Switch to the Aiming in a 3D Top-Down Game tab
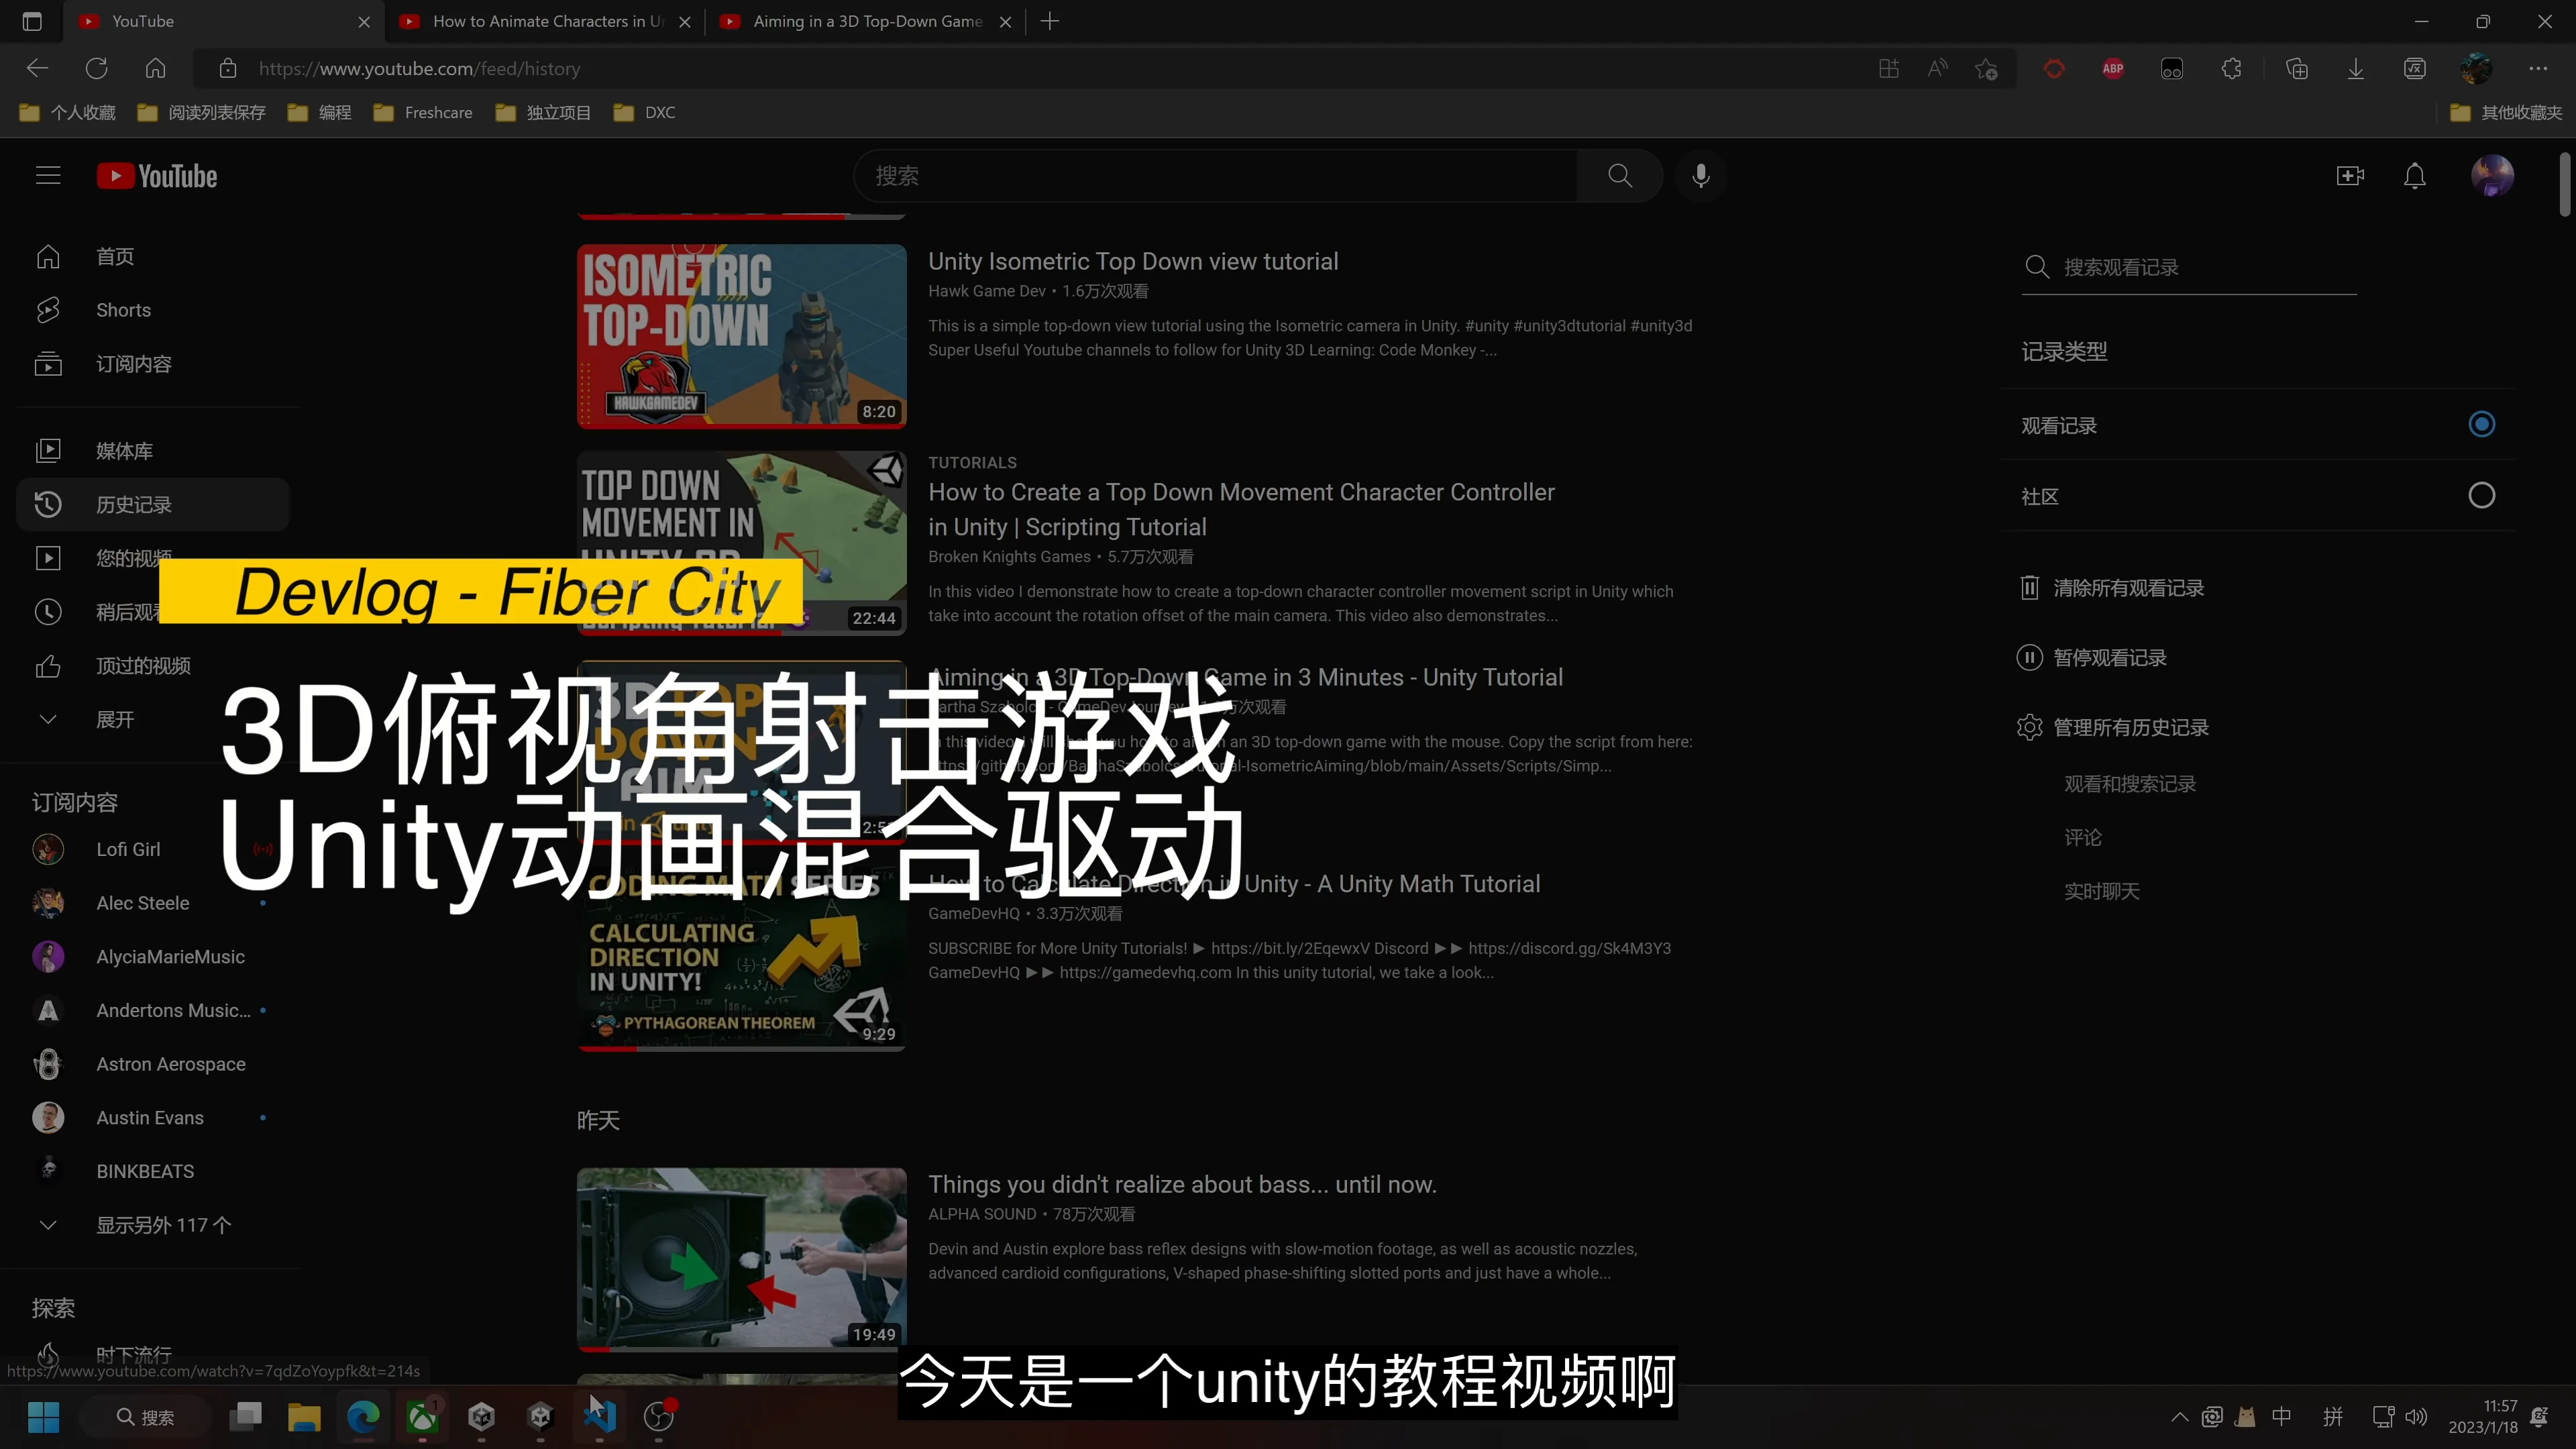The image size is (2576, 1449). [866, 21]
